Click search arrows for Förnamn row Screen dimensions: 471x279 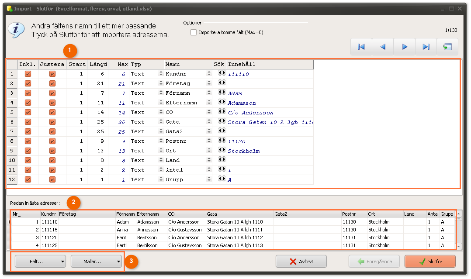(x=222, y=92)
